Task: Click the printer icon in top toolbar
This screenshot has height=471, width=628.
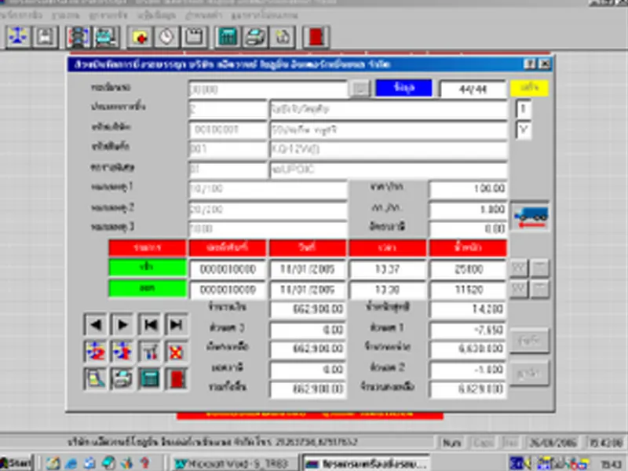Action: click(255, 37)
